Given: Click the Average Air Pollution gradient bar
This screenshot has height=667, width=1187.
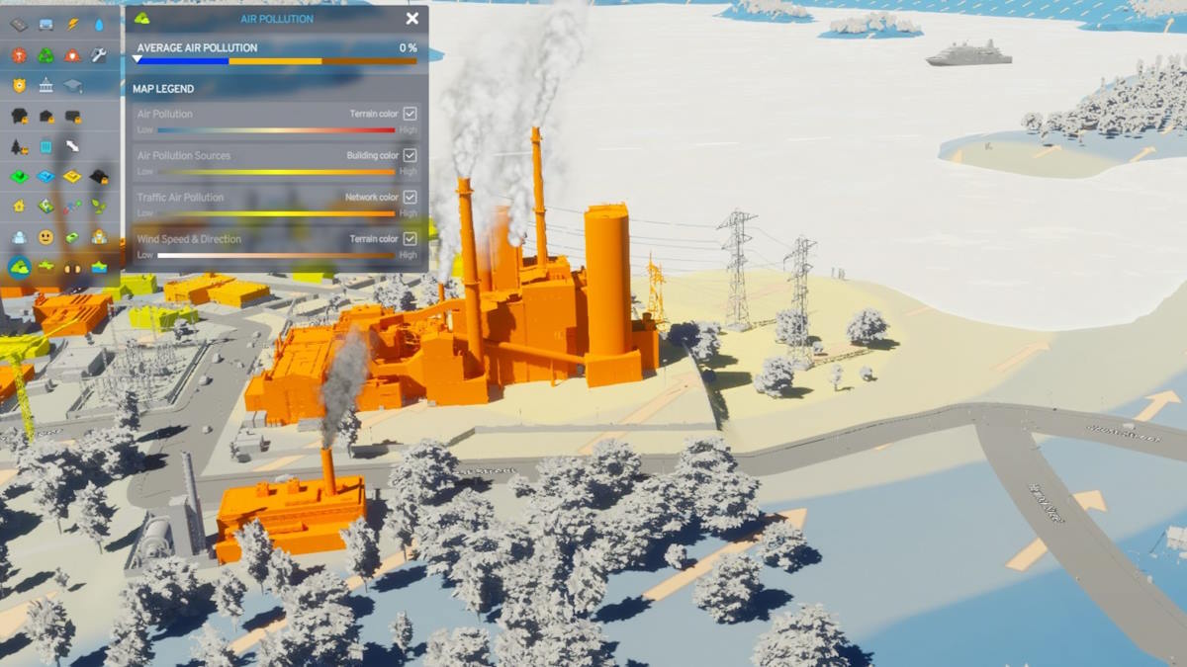Looking at the screenshot, I should click(x=277, y=59).
